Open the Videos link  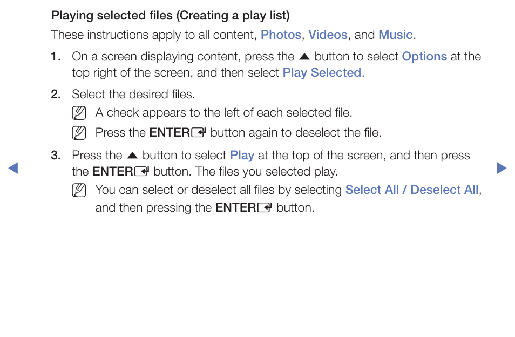pos(328,35)
